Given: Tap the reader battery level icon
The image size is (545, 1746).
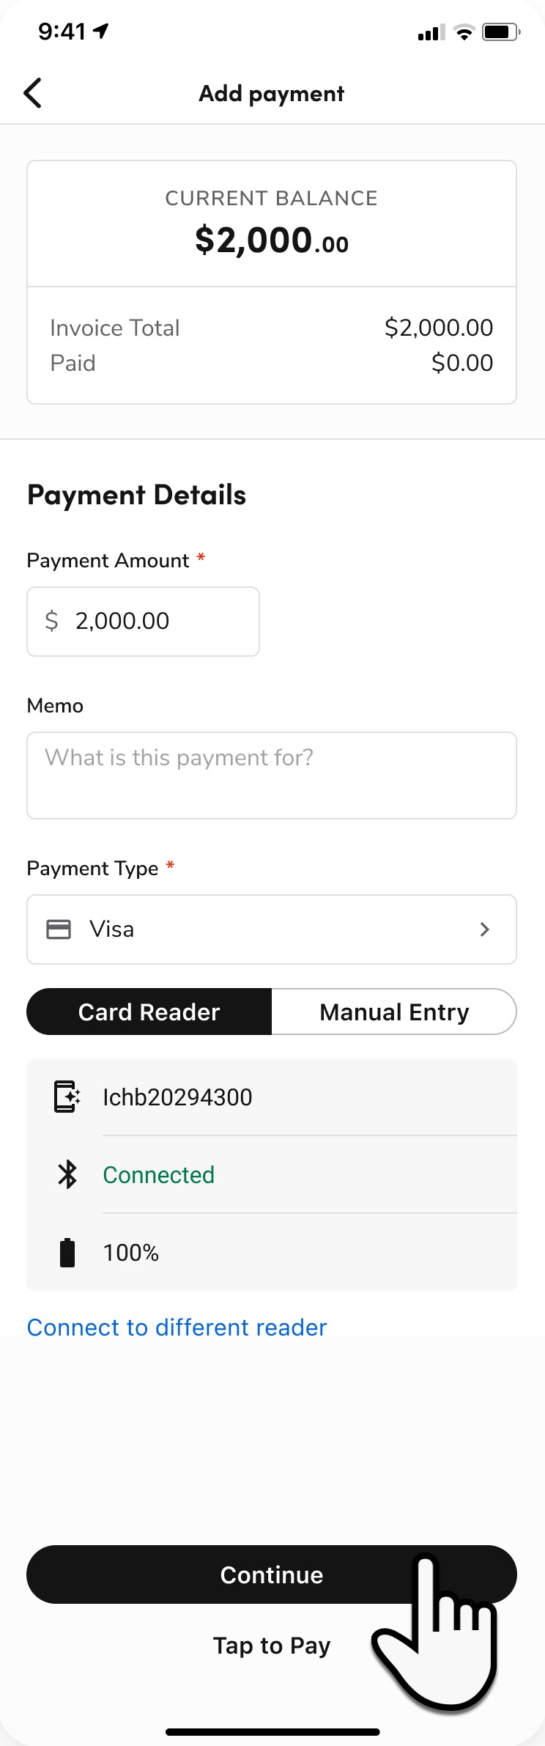Looking at the screenshot, I should point(67,1252).
